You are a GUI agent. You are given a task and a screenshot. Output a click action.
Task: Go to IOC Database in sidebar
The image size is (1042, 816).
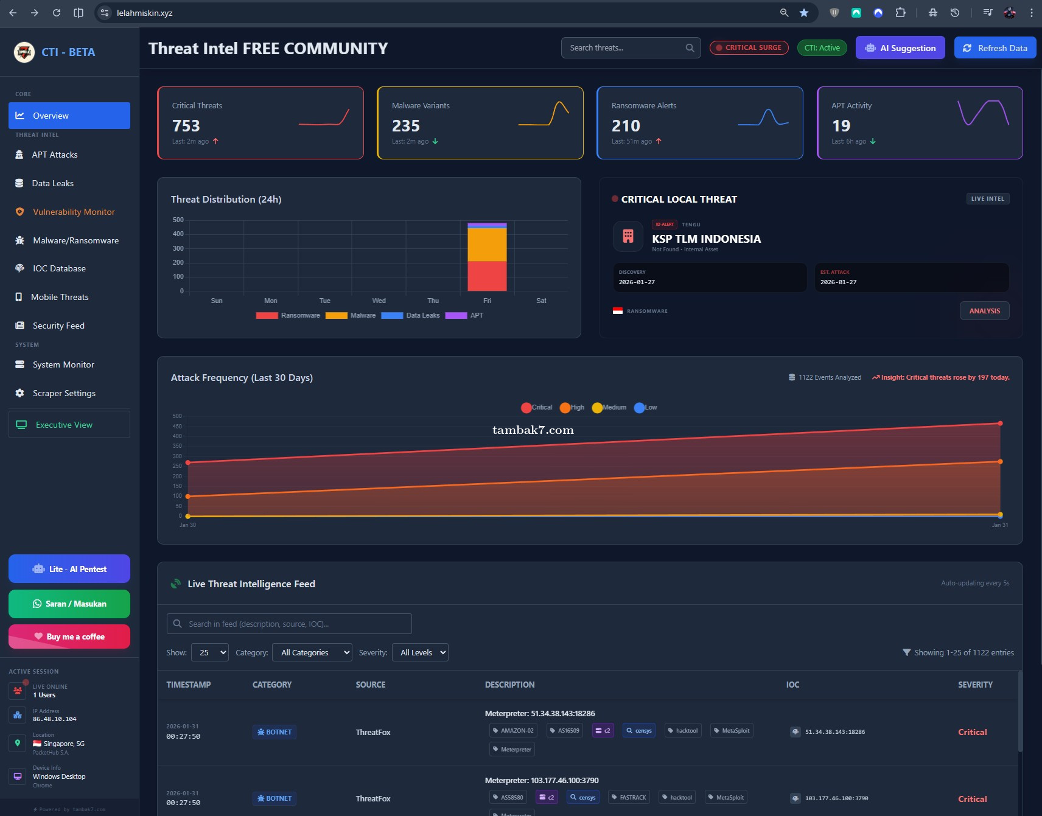[59, 268]
